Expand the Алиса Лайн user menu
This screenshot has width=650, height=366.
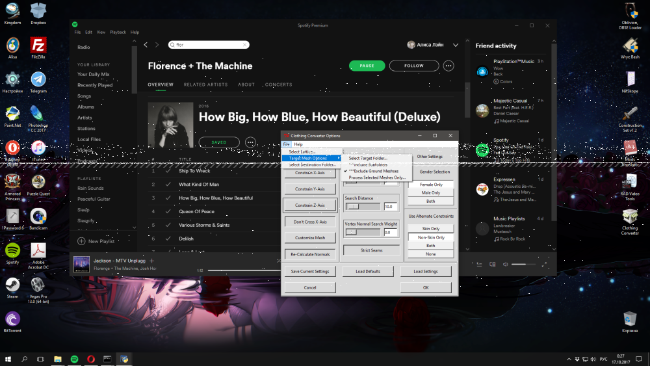455,45
